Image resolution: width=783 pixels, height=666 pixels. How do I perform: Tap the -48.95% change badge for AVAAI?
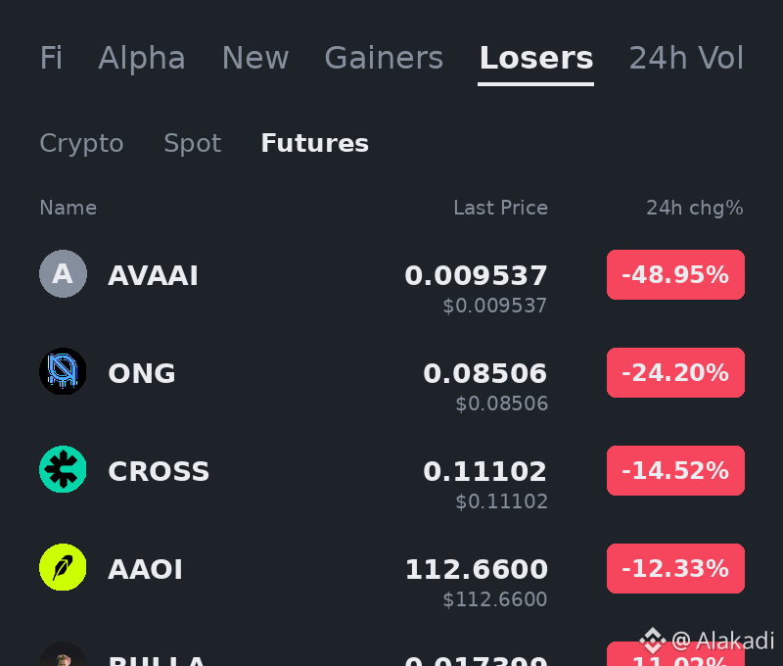(x=675, y=275)
